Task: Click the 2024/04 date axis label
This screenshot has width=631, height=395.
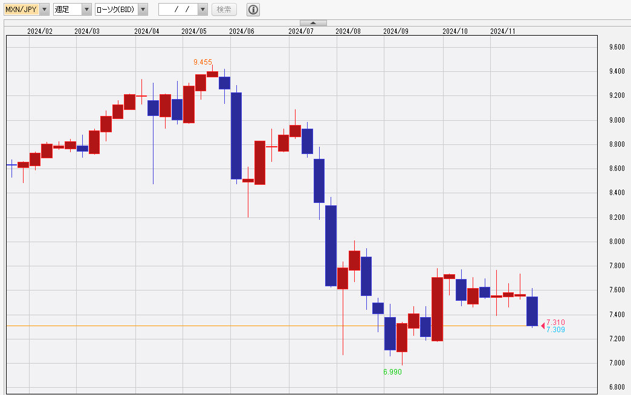Action: pyautogui.click(x=146, y=31)
